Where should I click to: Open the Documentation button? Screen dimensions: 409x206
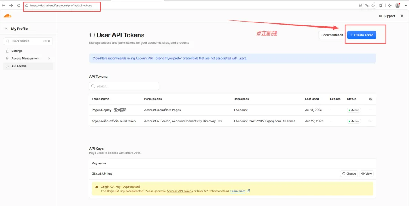332,35
